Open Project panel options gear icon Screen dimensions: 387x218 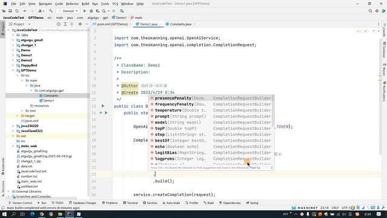coord(80,24)
